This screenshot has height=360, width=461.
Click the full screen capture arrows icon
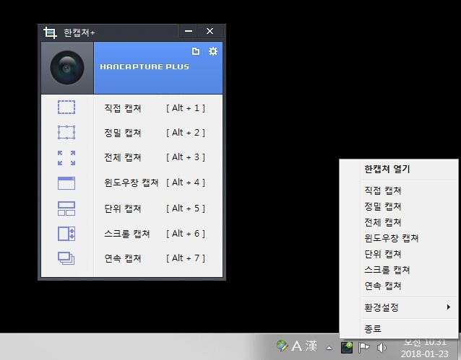66,158
